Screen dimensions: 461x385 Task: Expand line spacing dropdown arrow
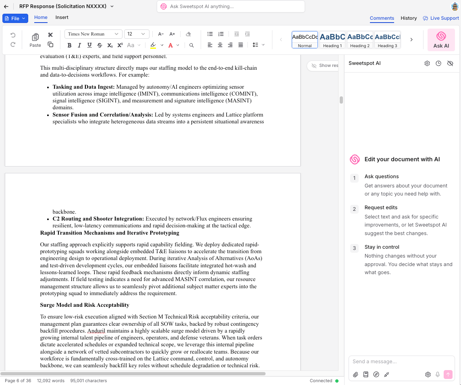pos(263,45)
